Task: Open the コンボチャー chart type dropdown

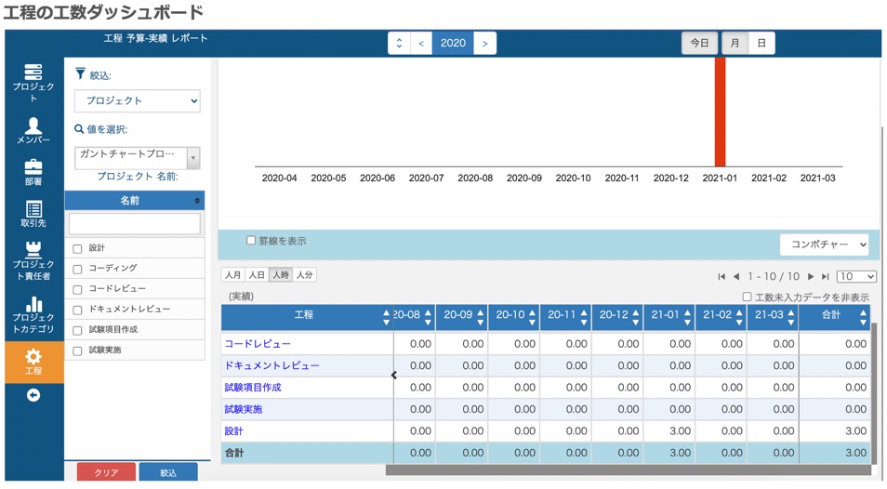Action: pos(824,244)
